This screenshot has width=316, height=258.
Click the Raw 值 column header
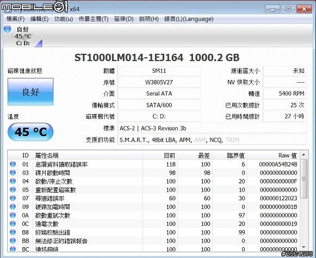274,155
